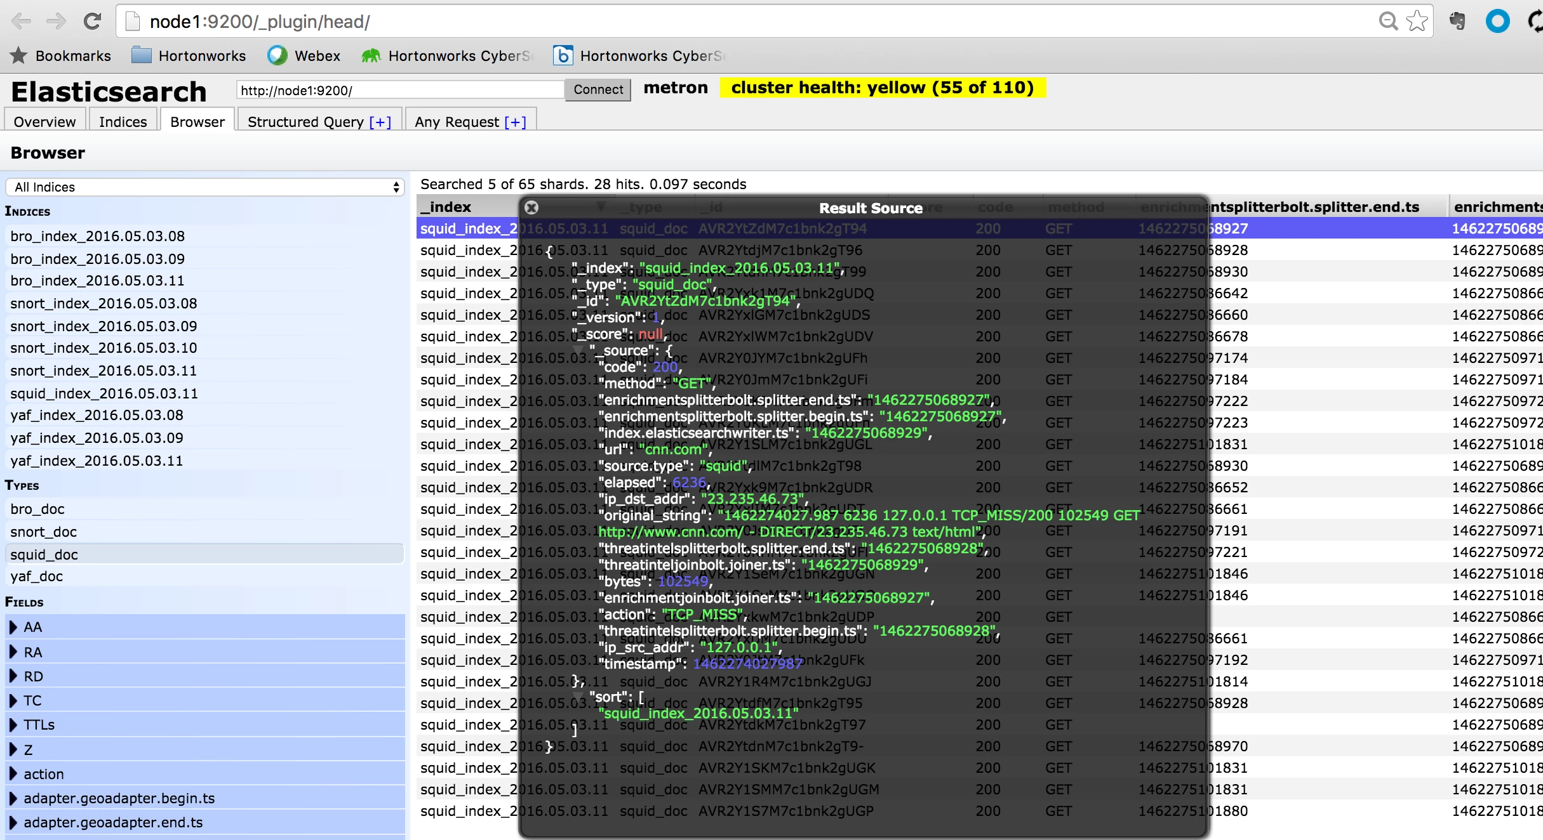Image resolution: width=1543 pixels, height=840 pixels.
Task: Click the Elasticsearch server URL field
Action: (x=400, y=90)
